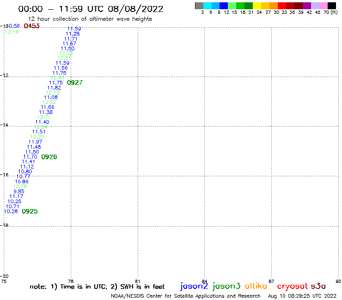Image resolution: width=342 pixels, height=300 pixels.
Task: Click the purple swatch in the color scale
Action: coord(307,6)
